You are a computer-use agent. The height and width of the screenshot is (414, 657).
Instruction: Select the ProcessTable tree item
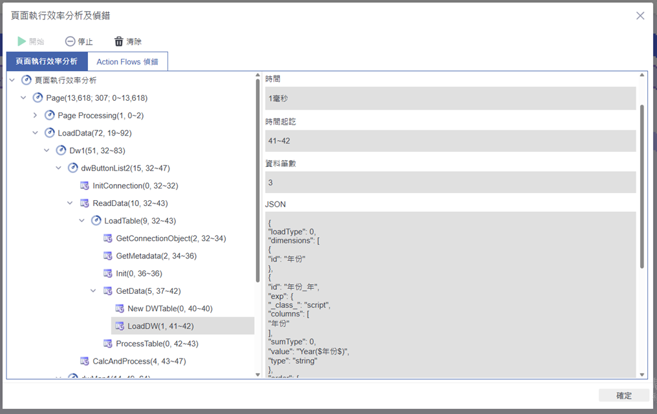156,344
